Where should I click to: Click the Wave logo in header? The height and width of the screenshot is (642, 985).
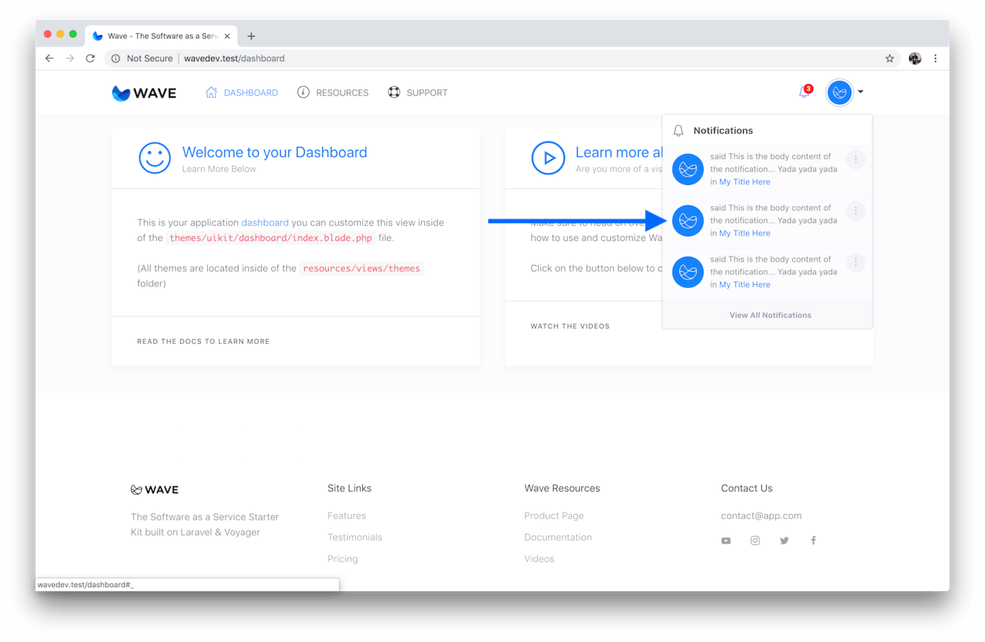point(144,93)
